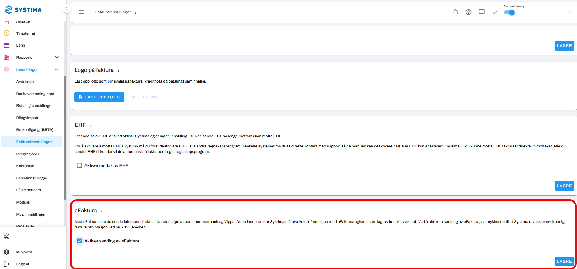Click the user account avatar icon
The height and width of the screenshot is (269, 577).
pos(6,236)
